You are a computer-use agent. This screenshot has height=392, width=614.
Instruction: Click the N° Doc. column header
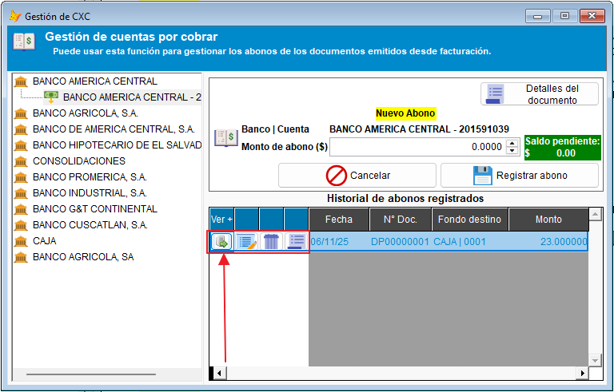[401, 220]
